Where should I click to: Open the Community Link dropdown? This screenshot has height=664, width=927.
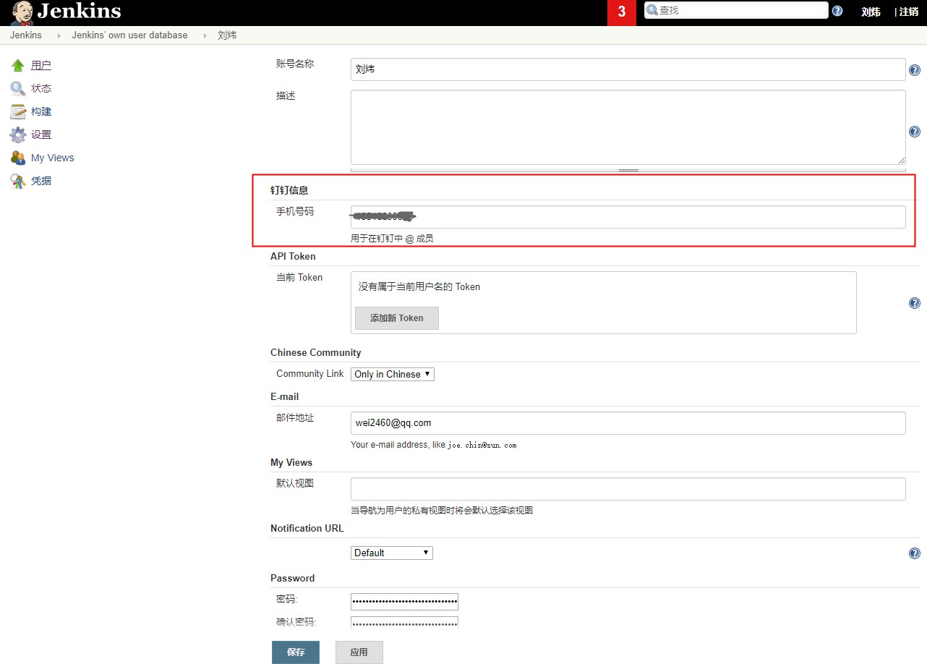point(393,374)
